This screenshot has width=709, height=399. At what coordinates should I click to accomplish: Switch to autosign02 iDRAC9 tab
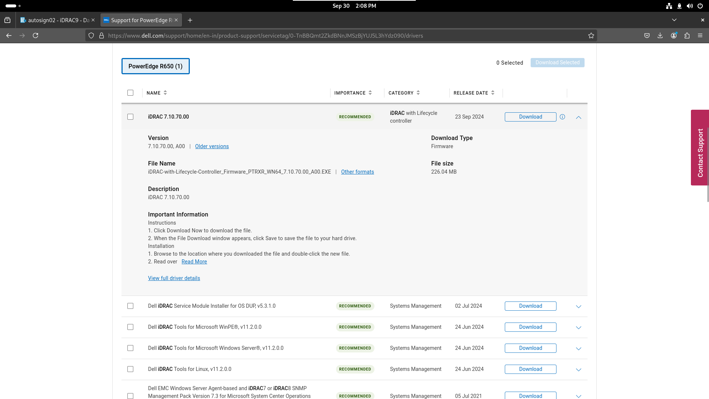coord(58,20)
